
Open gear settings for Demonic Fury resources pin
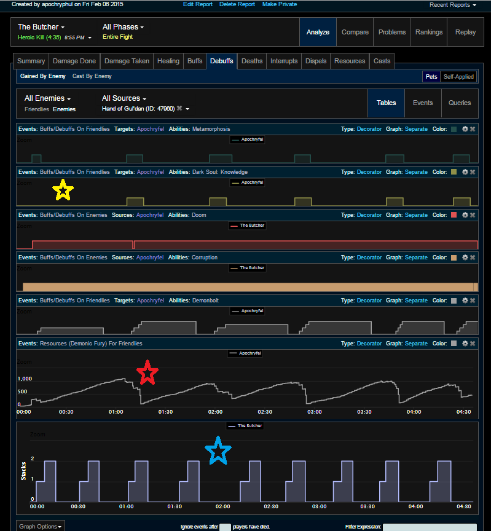tap(465, 344)
